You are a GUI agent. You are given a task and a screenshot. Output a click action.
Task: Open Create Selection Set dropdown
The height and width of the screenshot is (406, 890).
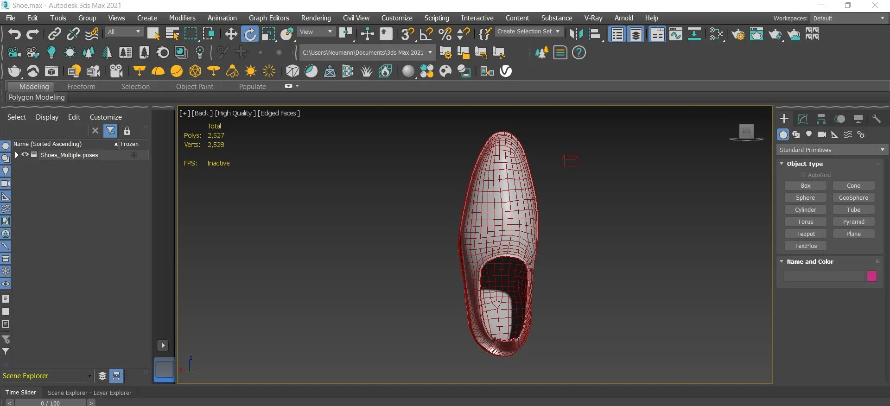click(529, 32)
